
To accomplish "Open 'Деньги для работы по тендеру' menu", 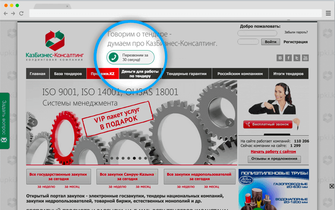I will tap(140, 74).
